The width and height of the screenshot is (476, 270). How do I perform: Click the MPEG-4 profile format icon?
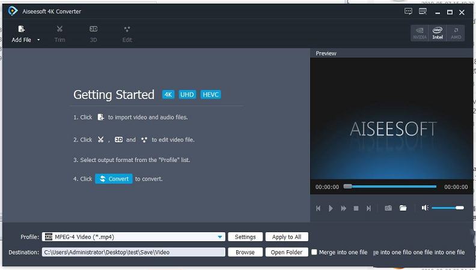click(x=49, y=236)
